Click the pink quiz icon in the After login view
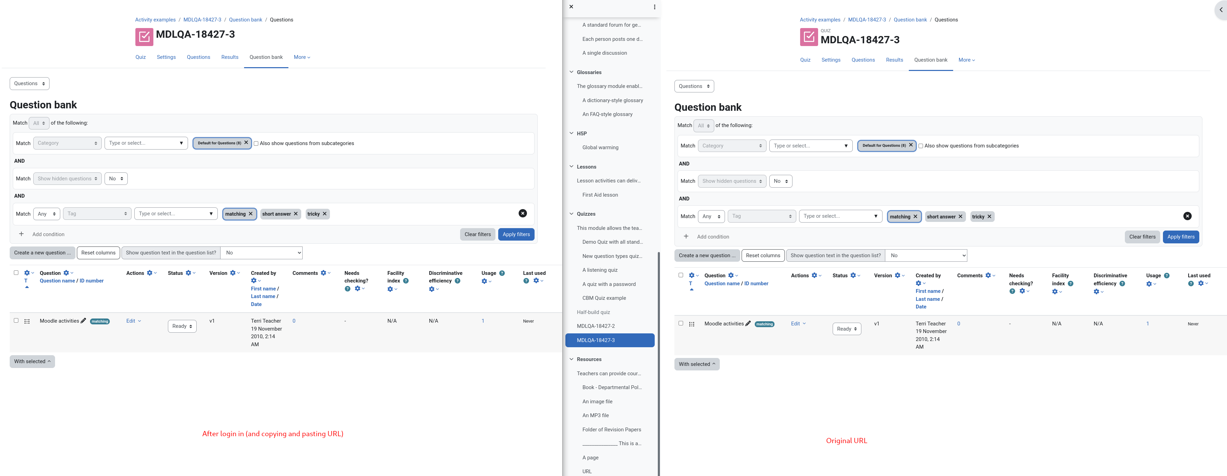The image size is (1227, 476). coord(144,37)
